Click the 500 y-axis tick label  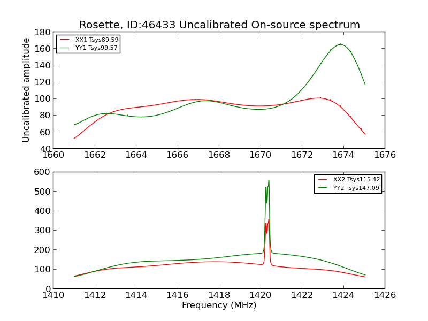pos(42,192)
